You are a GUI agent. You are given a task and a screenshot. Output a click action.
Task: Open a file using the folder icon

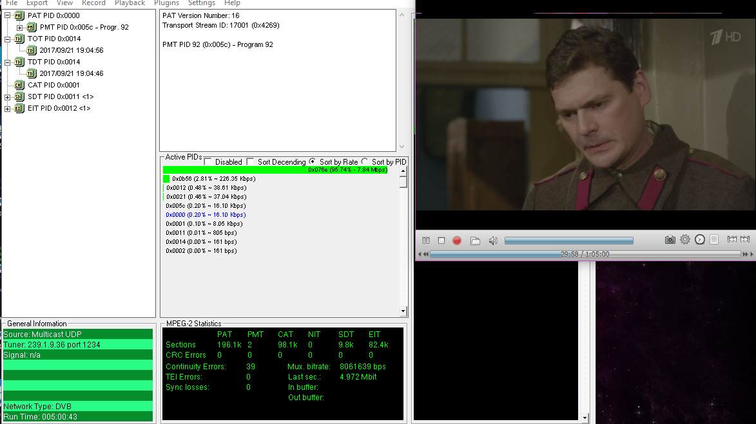[x=475, y=240]
